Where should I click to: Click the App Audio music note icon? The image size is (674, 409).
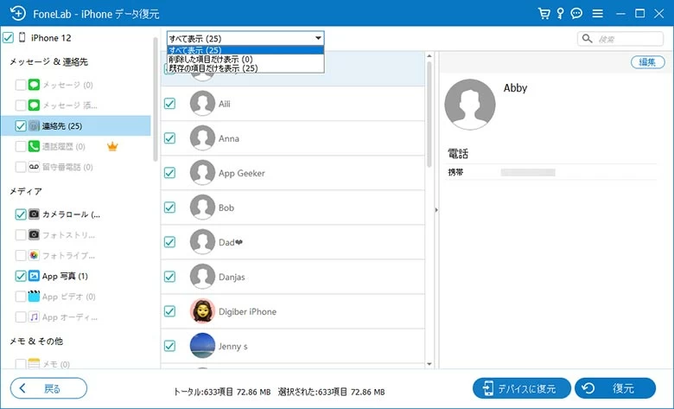[x=34, y=317]
